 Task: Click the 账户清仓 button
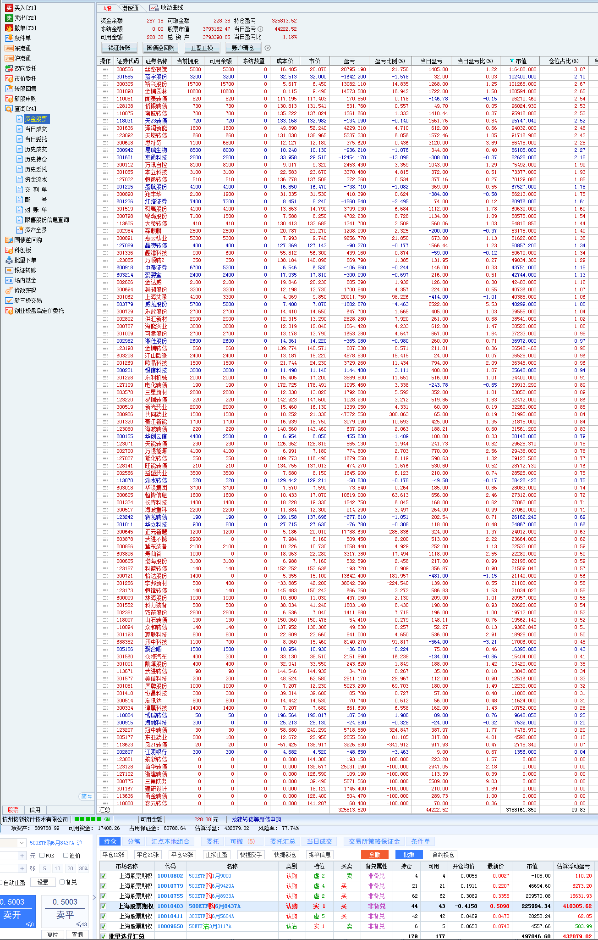click(243, 48)
